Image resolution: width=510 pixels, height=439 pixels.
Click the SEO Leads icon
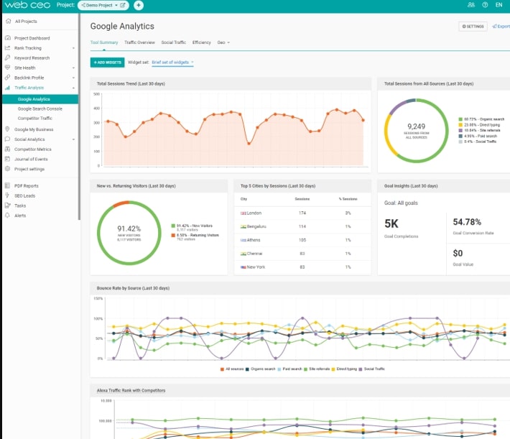tap(8, 195)
